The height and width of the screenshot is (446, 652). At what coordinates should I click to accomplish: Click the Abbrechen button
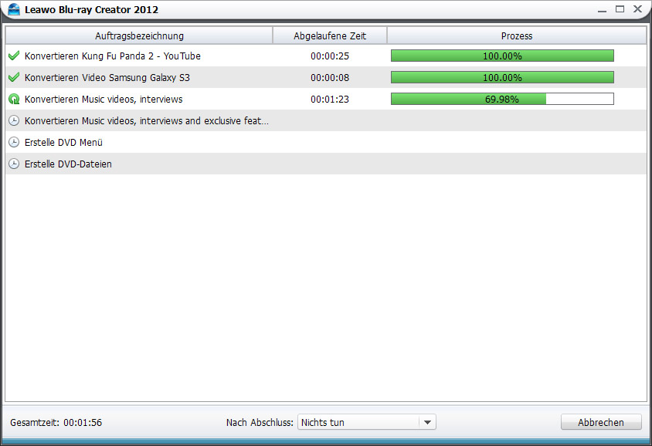601,422
